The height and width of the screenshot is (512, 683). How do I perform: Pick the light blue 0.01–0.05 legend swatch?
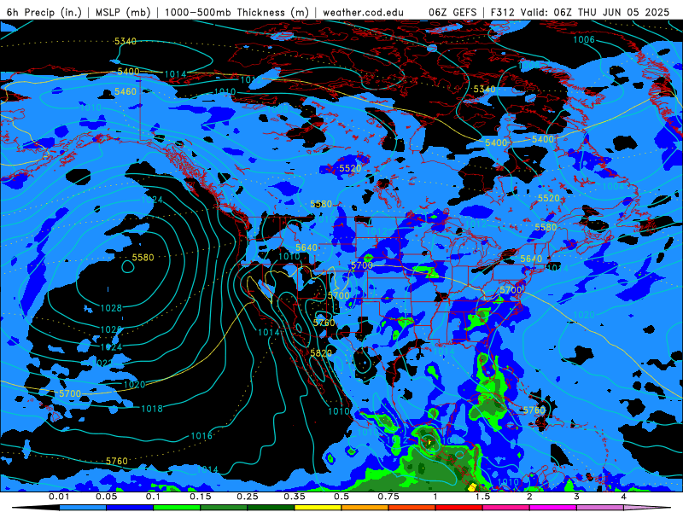pyautogui.click(x=83, y=508)
